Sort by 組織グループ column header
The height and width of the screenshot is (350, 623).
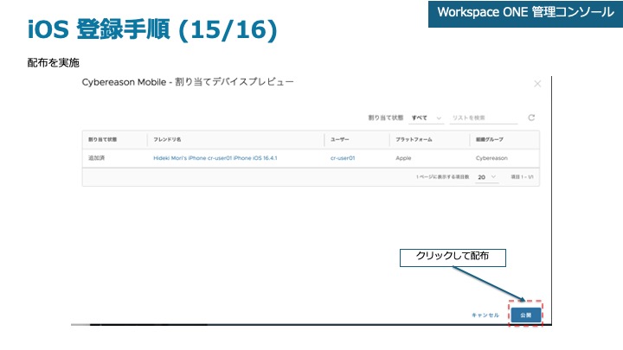coord(490,140)
